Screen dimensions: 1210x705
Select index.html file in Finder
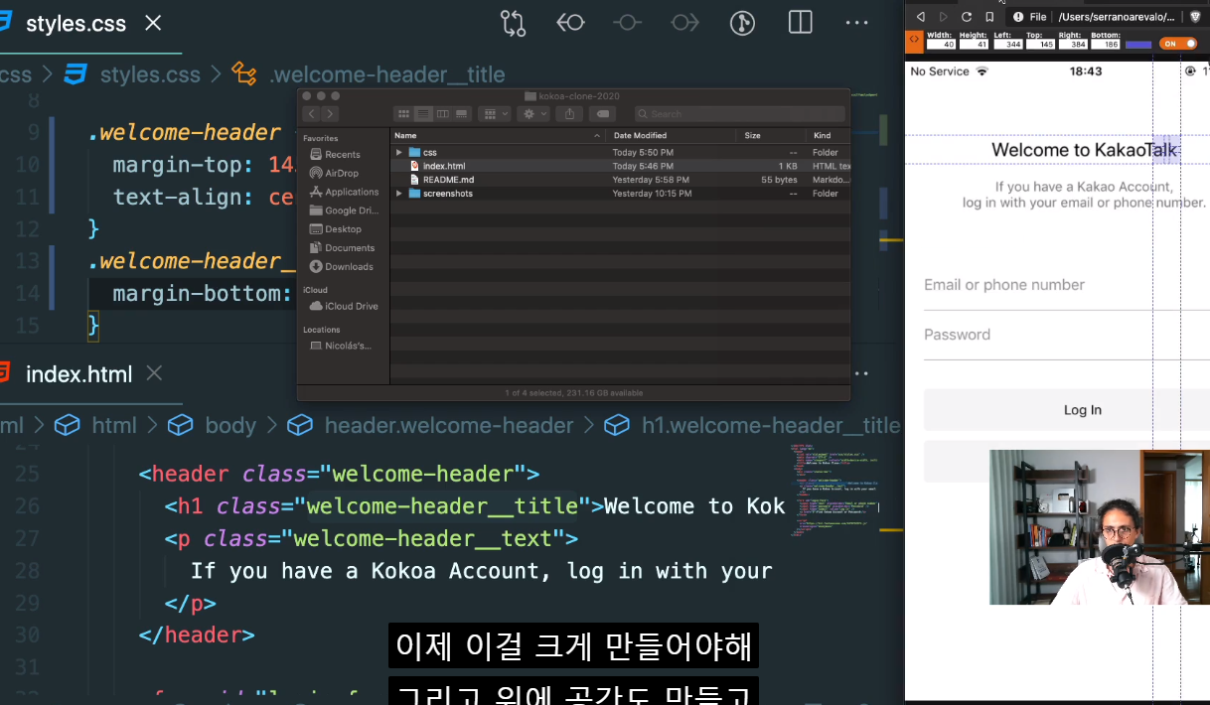[621, 166]
